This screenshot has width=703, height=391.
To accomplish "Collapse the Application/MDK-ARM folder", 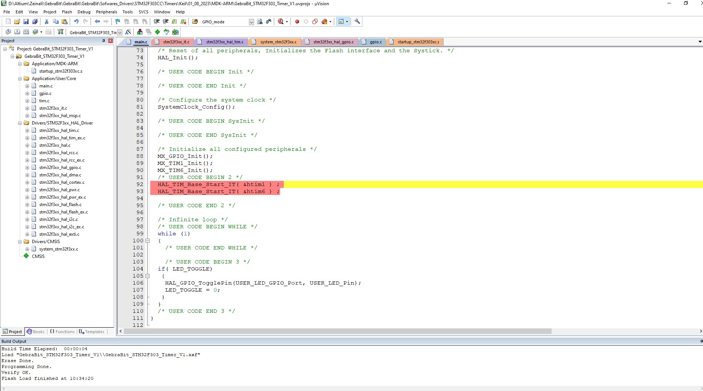I will tap(20, 64).
